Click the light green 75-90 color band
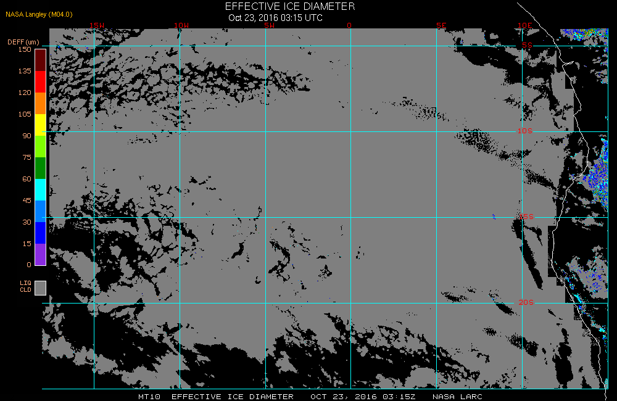Screen dimensions: 617x401 click(41, 147)
